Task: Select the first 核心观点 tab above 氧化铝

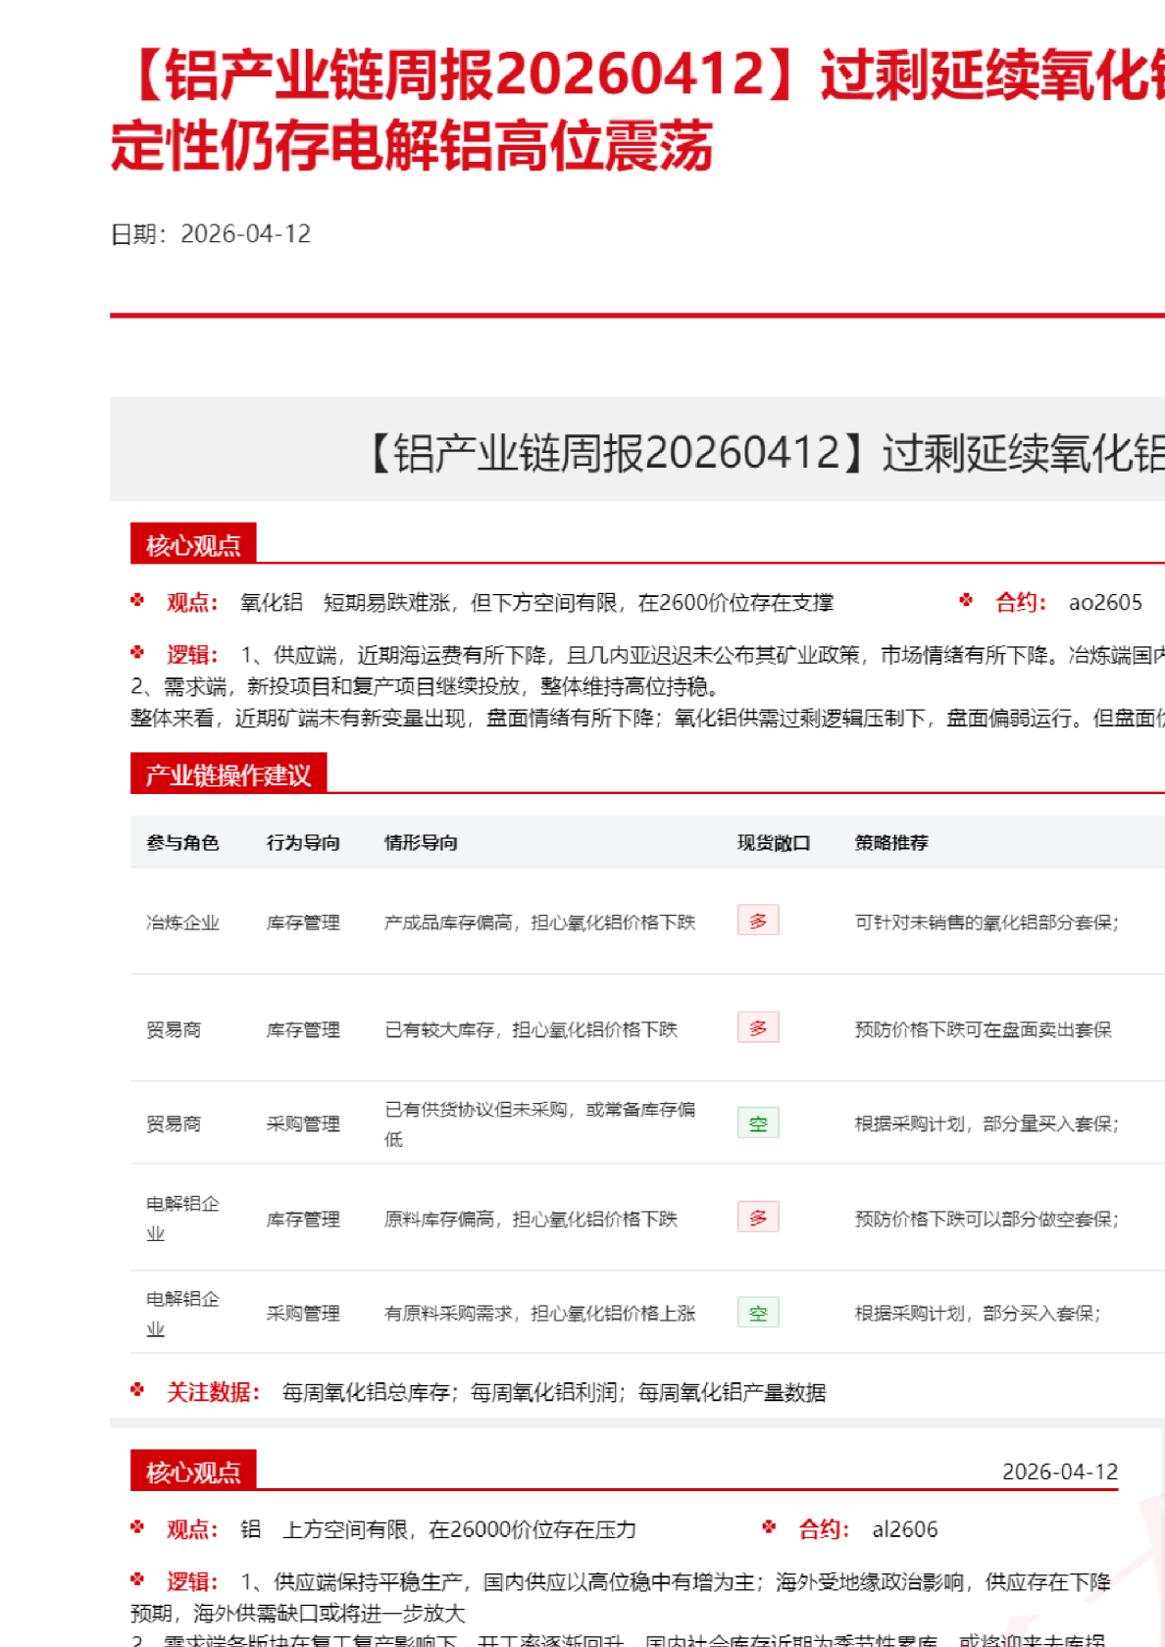Action: pyautogui.click(x=193, y=544)
